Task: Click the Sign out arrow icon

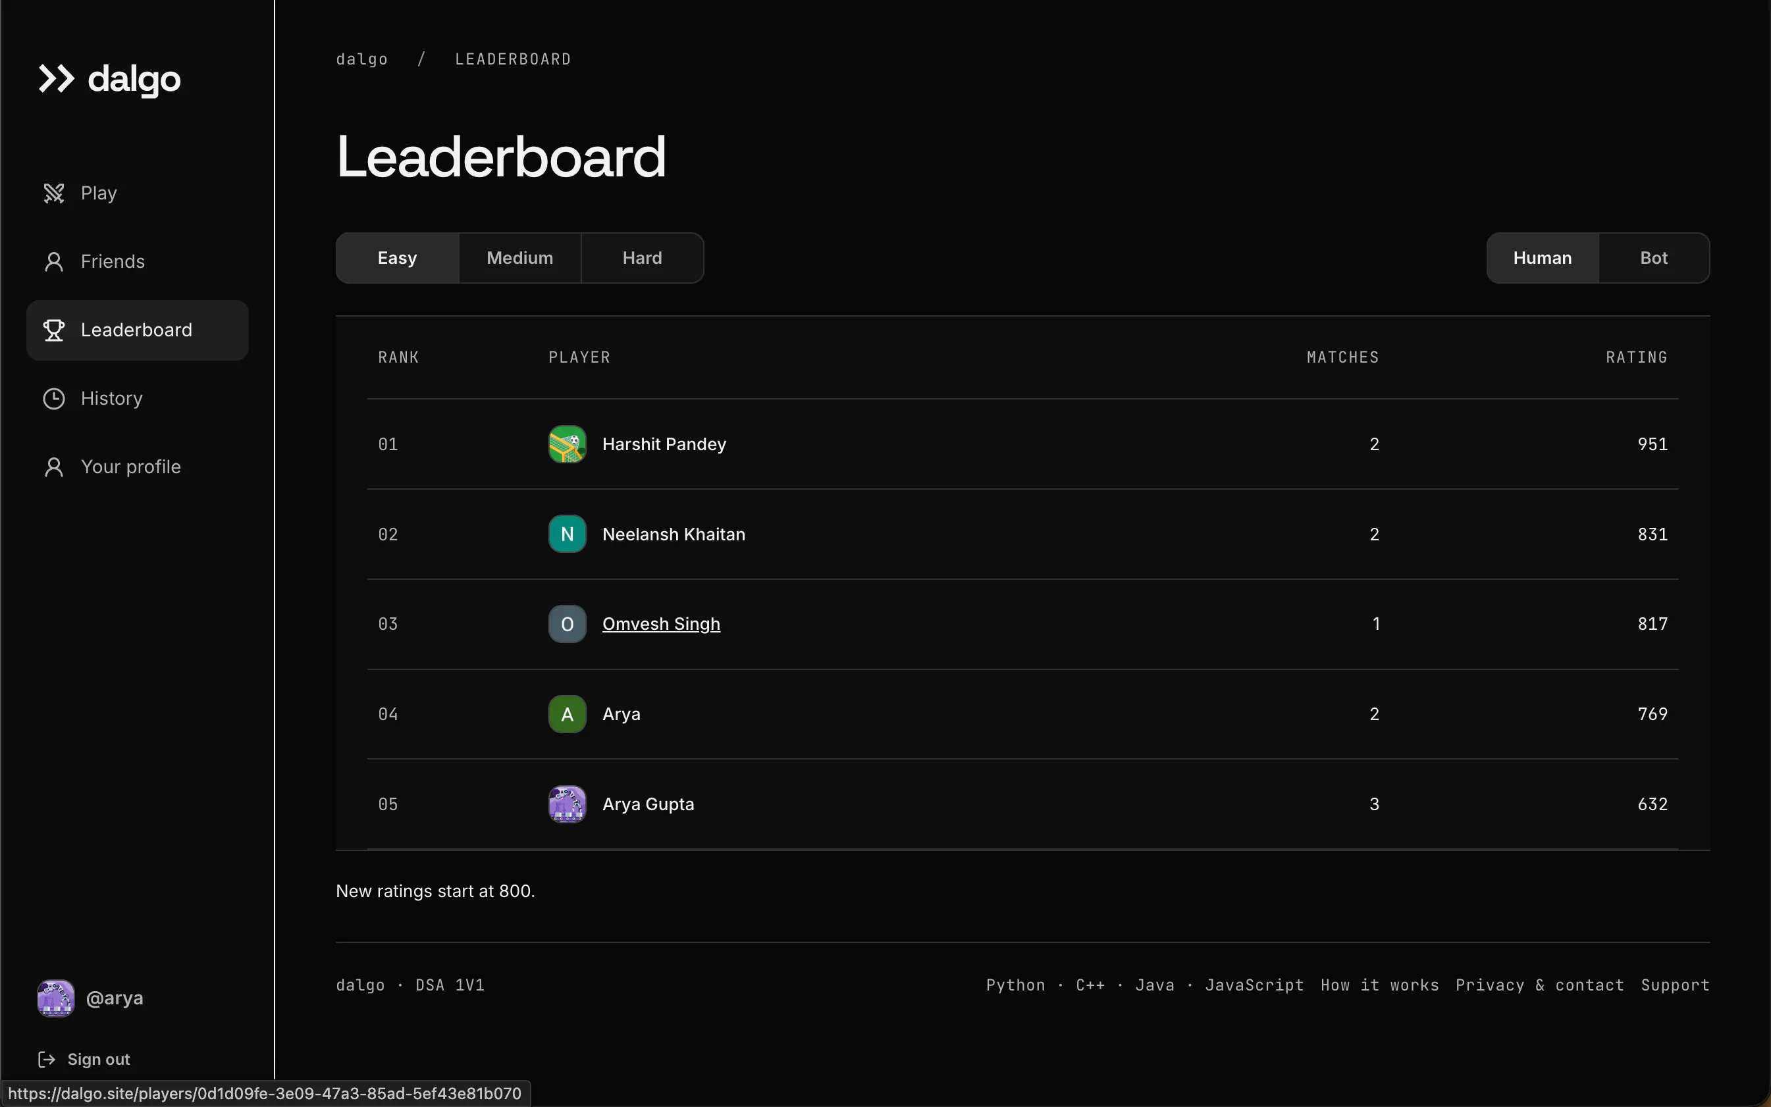Action: [x=47, y=1060]
